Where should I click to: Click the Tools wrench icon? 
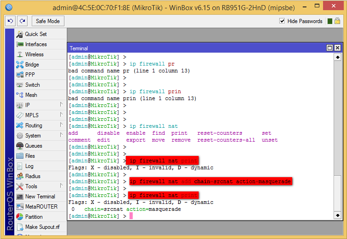tap(20, 186)
